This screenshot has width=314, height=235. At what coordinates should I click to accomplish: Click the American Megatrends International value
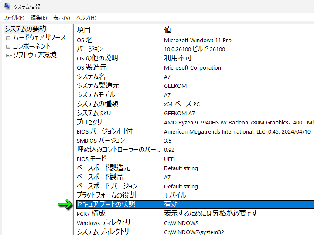point(237,132)
